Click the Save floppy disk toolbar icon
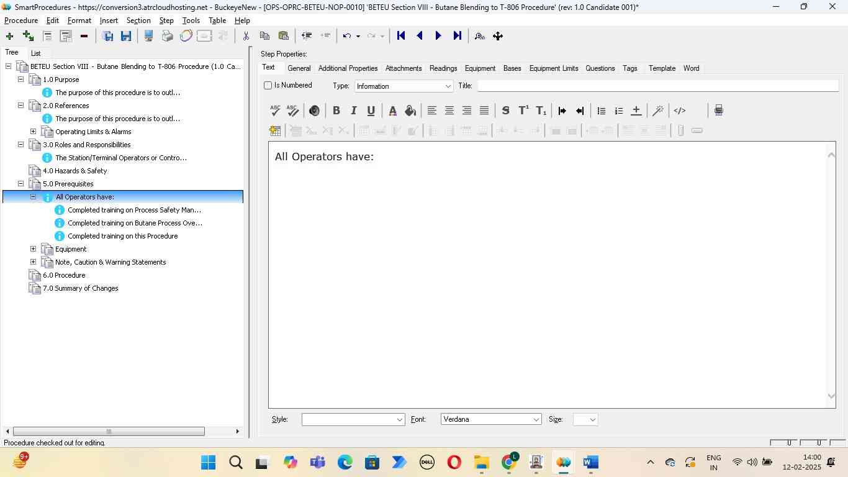Image resolution: width=848 pixels, height=477 pixels. (126, 36)
